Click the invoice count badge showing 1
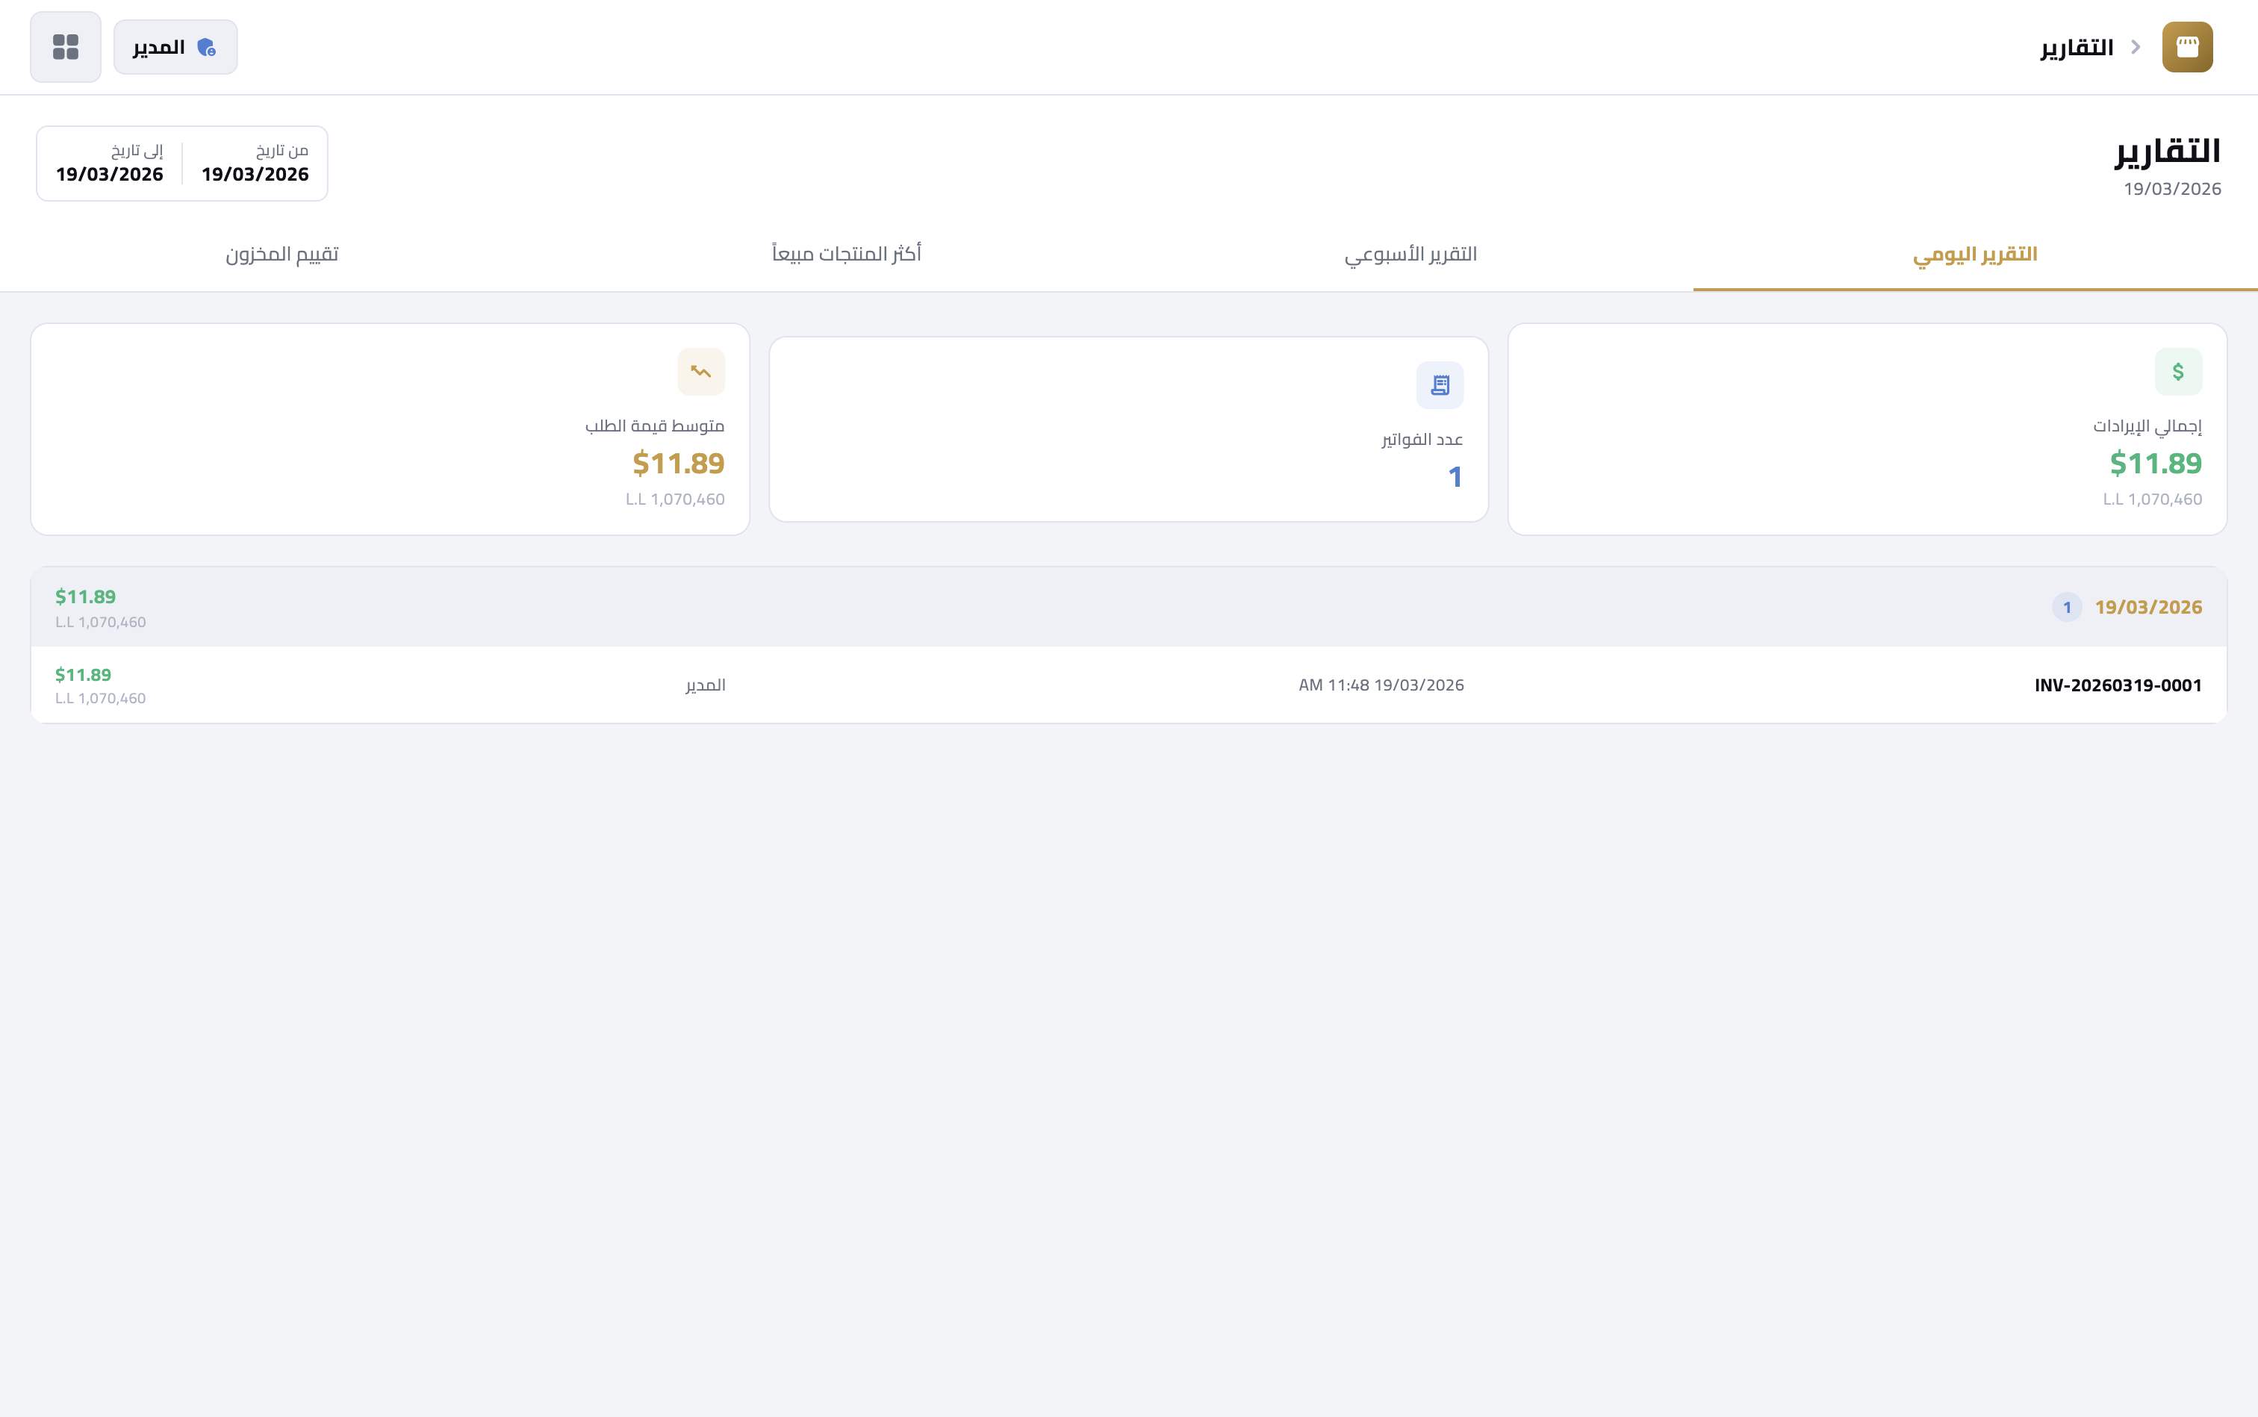The width and height of the screenshot is (2258, 1417). point(2067,606)
